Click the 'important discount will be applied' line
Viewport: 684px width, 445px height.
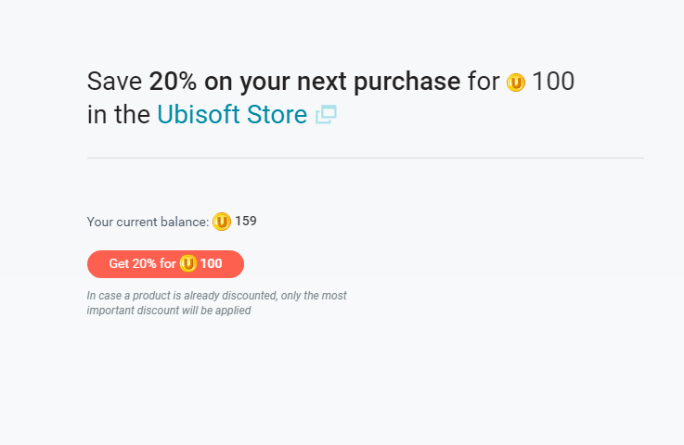click(168, 311)
